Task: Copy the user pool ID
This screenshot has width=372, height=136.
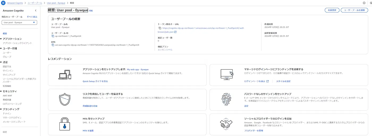Action: point(53,36)
